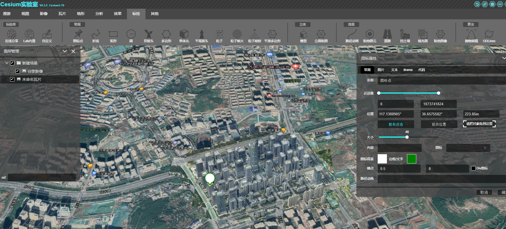Image resolution: width=506 pixels, height=229 pixels.
Task: Select the 贴地图像 ground image tool
Action: [x=440, y=36]
